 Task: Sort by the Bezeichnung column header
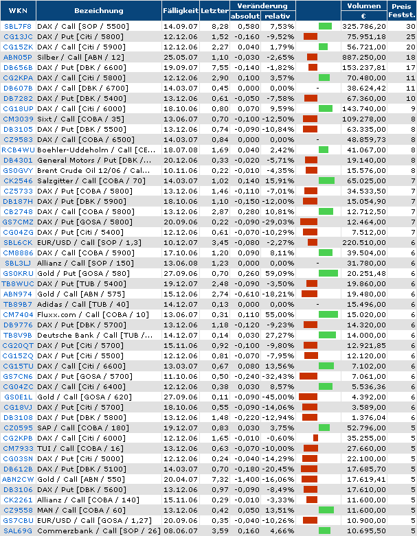click(98, 10)
